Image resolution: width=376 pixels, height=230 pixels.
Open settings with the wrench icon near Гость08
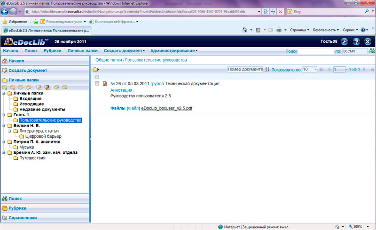point(345,41)
